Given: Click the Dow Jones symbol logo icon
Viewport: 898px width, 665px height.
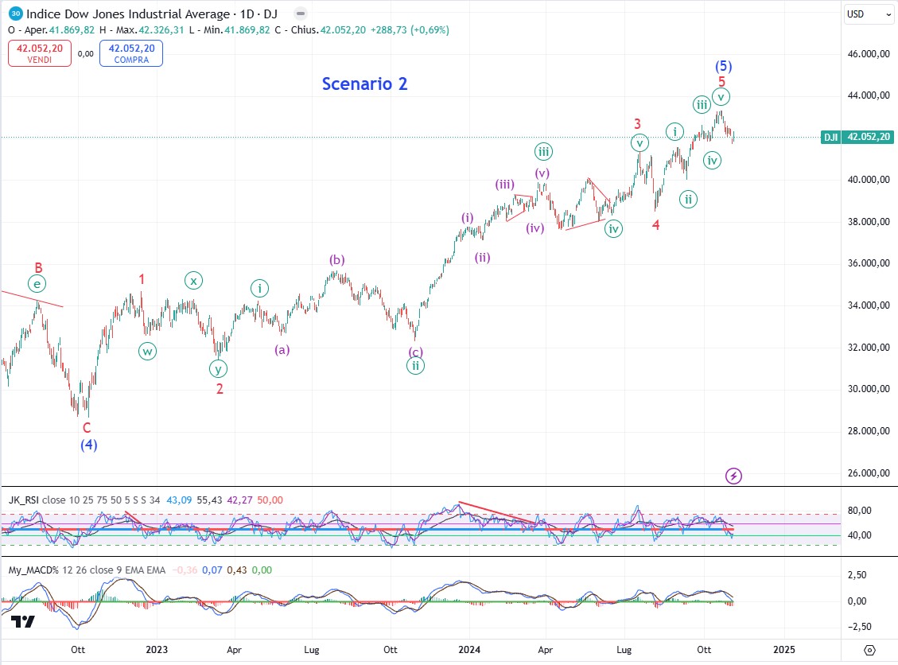Looking at the screenshot, I should coord(15,14).
